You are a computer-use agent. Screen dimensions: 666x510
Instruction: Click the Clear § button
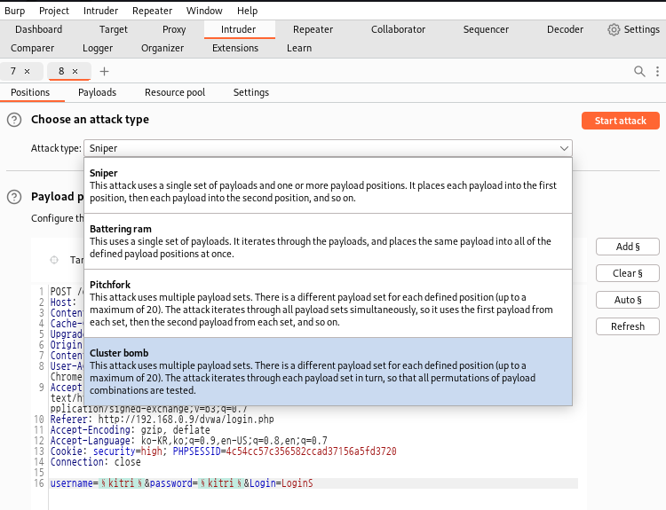click(x=628, y=273)
